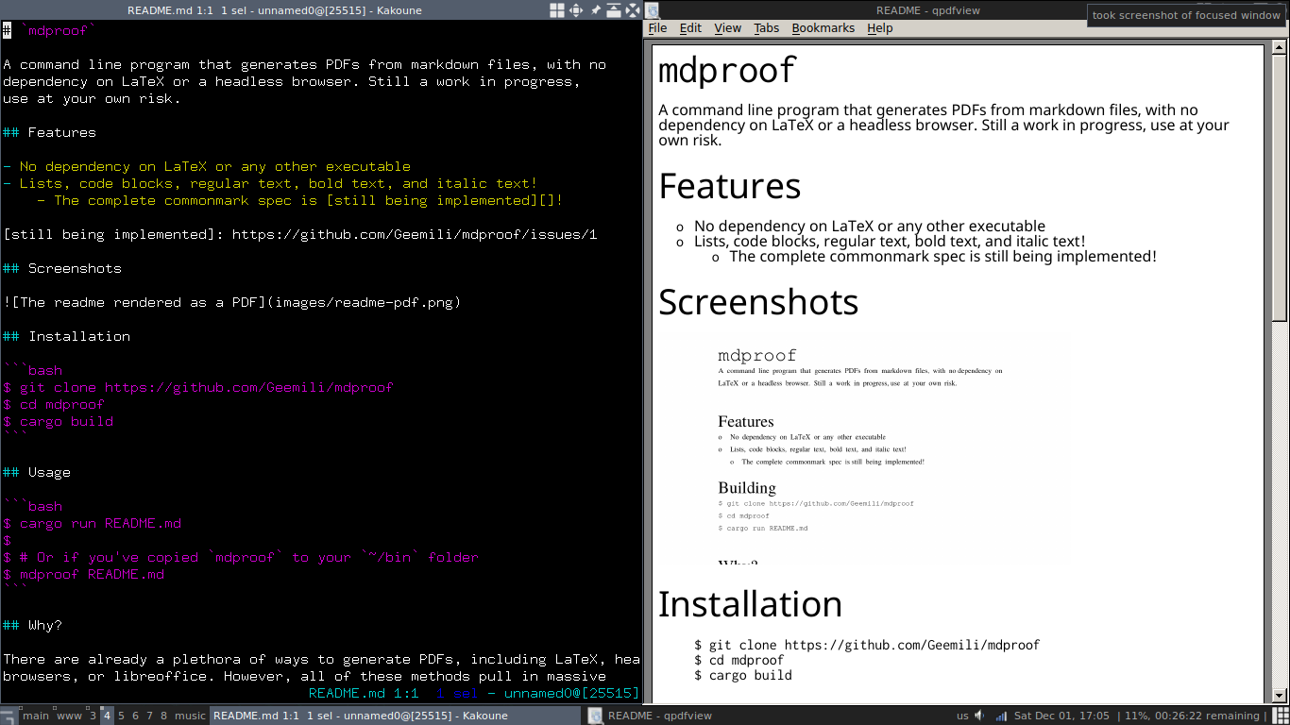Click '$ cargo run README.md' line in Kakoune

tap(93, 524)
